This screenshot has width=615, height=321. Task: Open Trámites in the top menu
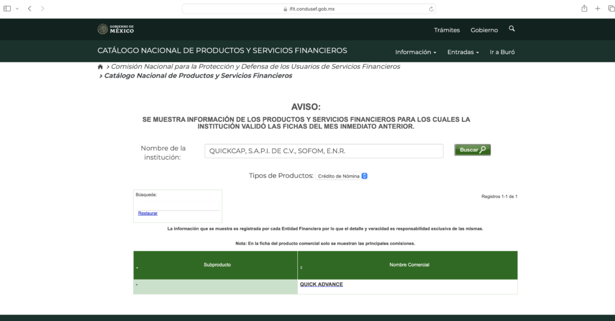coord(447,30)
